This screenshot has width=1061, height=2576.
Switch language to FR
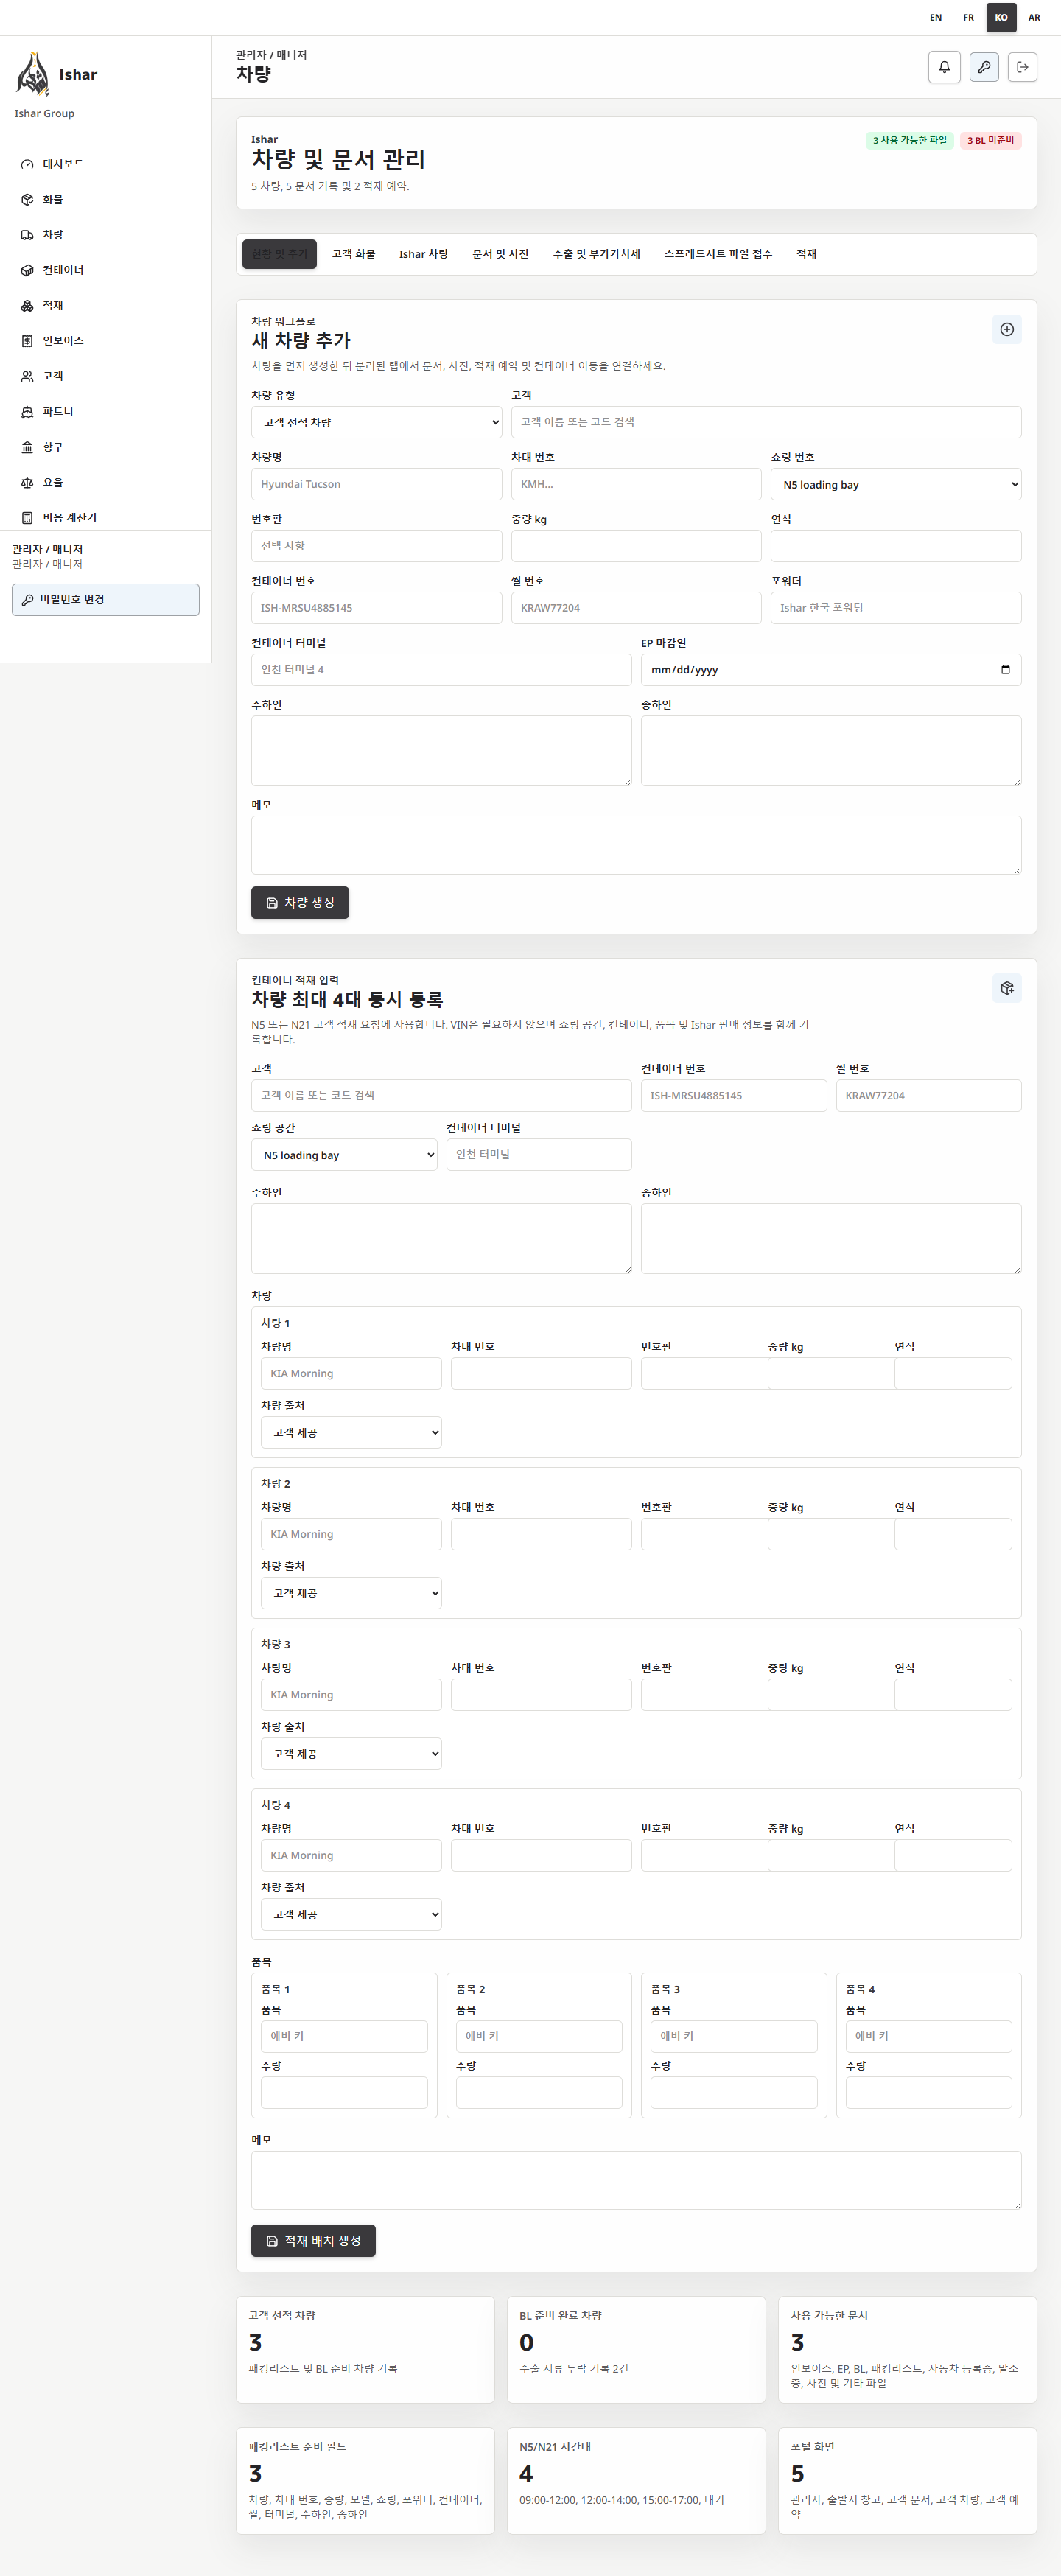click(x=968, y=17)
